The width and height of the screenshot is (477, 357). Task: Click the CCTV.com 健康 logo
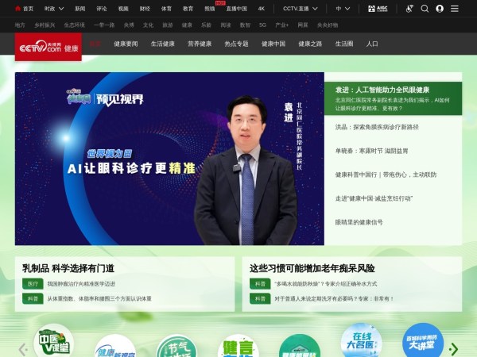click(x=48, y=48)
